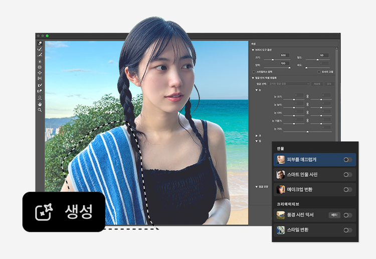
Task: Click the 스타일 변환 filter thumbnail
Action: pyautogui.click(x=281, y=230)
